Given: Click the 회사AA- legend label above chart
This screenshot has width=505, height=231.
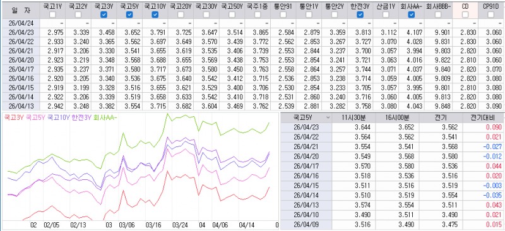Looking at the screenshot, I should tap(105, 118).
